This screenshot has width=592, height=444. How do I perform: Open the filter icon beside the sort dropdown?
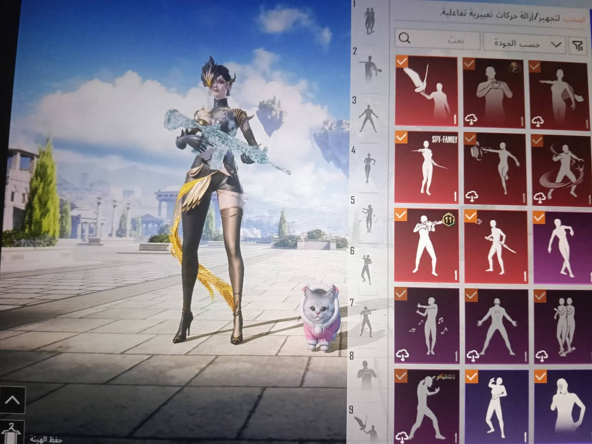(578, 45)
